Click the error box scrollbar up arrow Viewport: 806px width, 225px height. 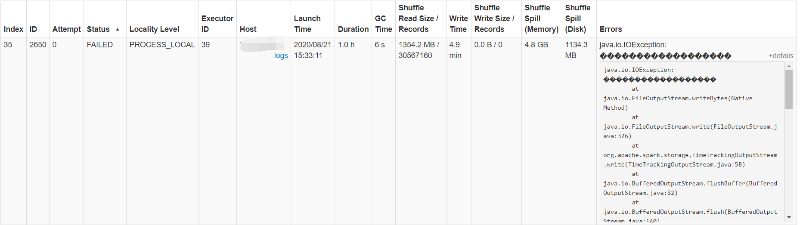point(789,66)
